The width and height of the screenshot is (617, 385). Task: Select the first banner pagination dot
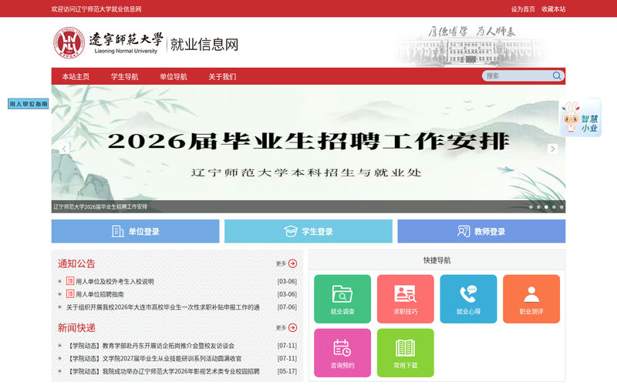click(x=531, y=206)
